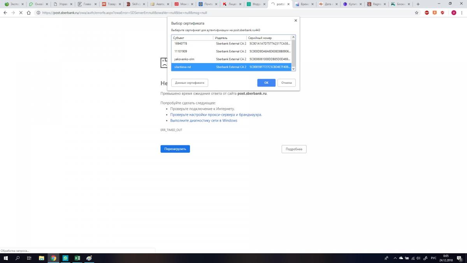Open Windows search from the taskbar
467x263 pixels.
(18, 258)
